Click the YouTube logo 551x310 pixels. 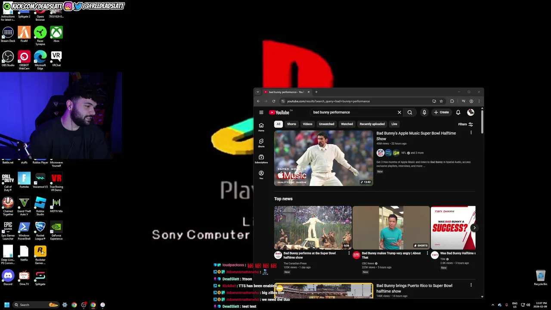(x=280, y=112)
